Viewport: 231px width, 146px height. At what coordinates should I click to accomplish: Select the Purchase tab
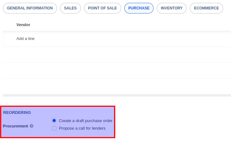tap(139, 8)
